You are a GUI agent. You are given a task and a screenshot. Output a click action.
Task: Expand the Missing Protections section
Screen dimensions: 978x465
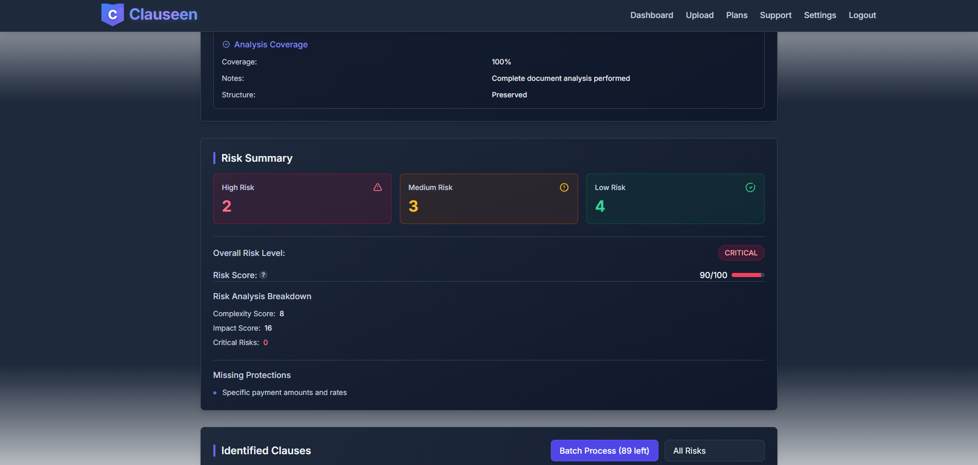tap(252, 375)
